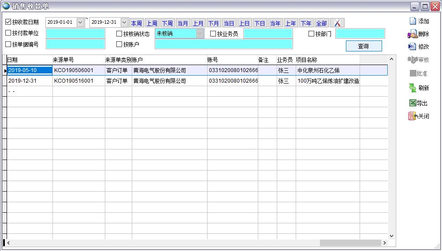This screenshot has width=442, height=251.
Task: Click the 按部门 cyan input field
Action: click(360, 33)
